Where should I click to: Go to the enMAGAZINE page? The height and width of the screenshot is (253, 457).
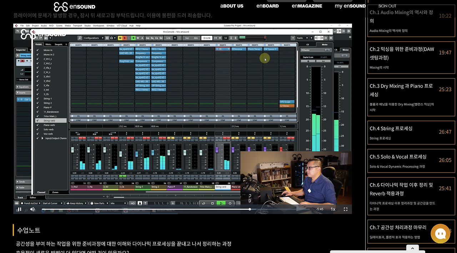point(307,6)
